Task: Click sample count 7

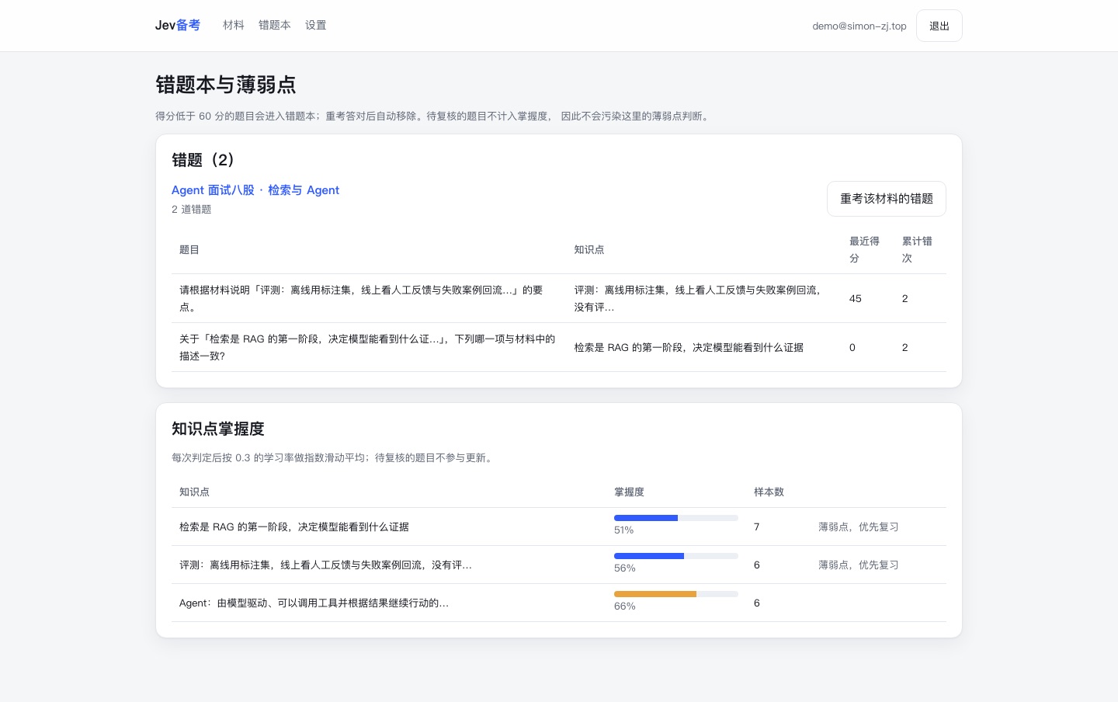Action: 757,527
